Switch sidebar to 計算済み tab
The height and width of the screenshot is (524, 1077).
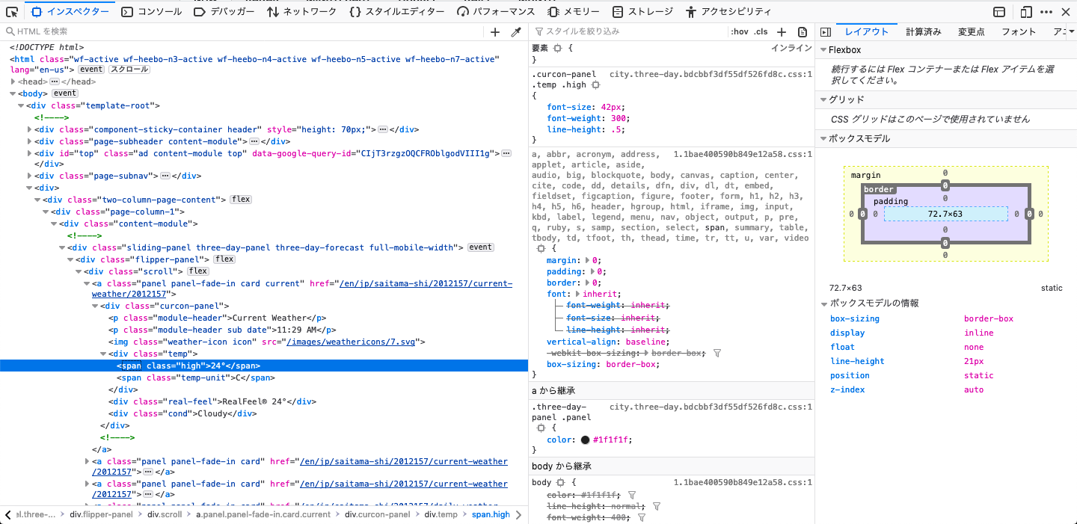click(924, 32)
